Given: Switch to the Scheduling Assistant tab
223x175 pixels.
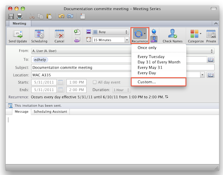Looking at the screenshot, I should [50, 112].
